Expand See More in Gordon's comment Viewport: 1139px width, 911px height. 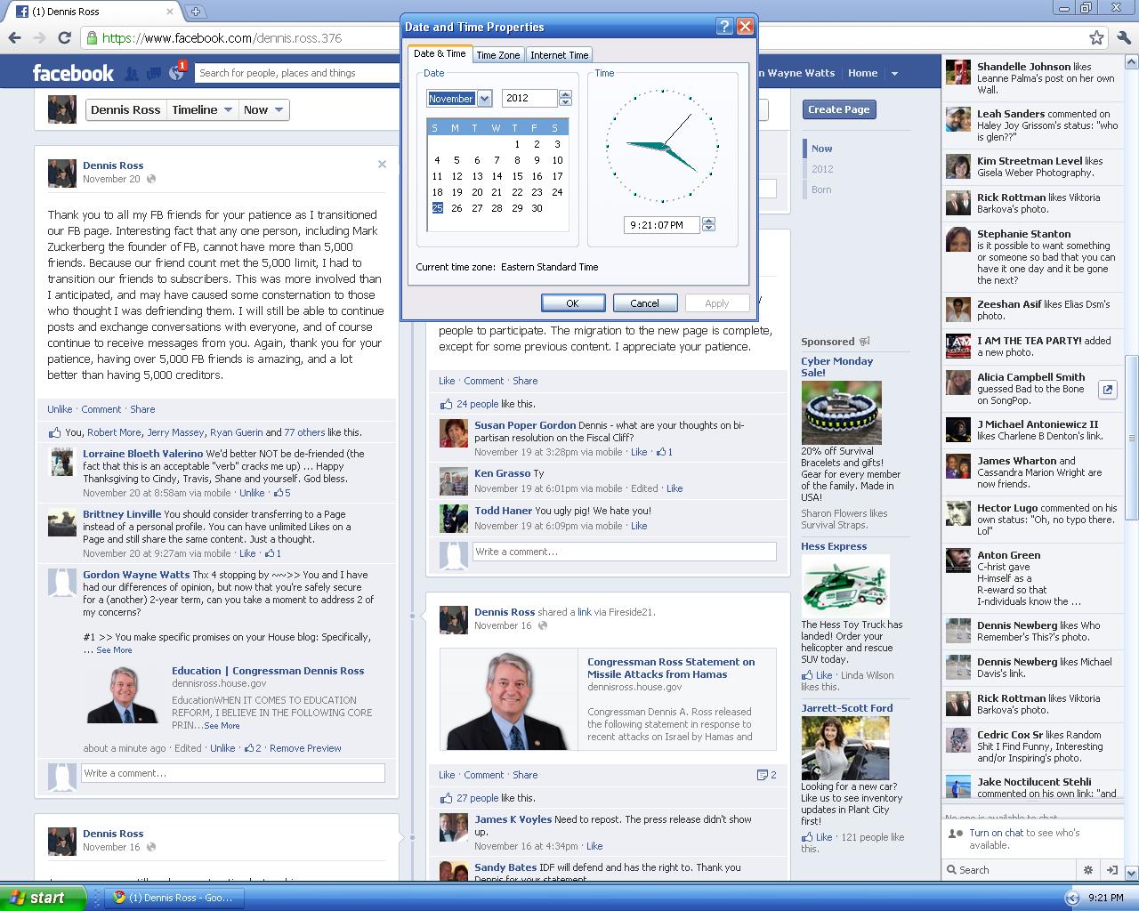tap(114, 650)
